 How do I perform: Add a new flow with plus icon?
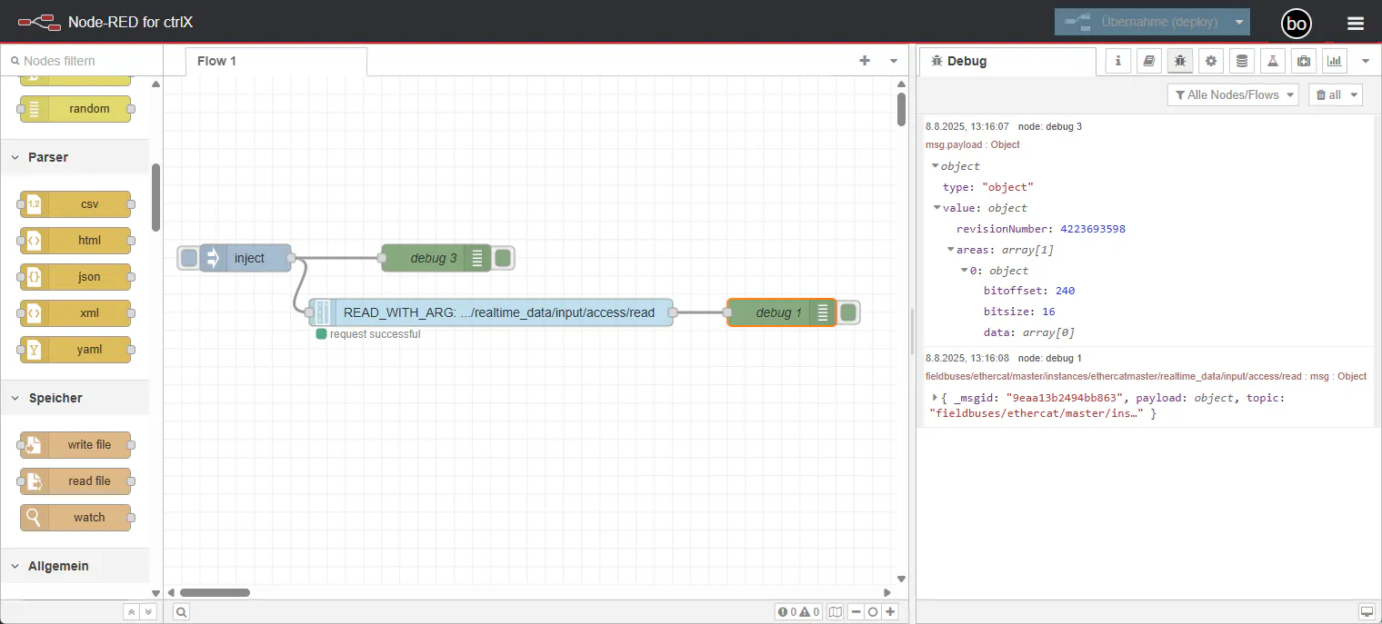pyautogui.click(x=865, y=61)
